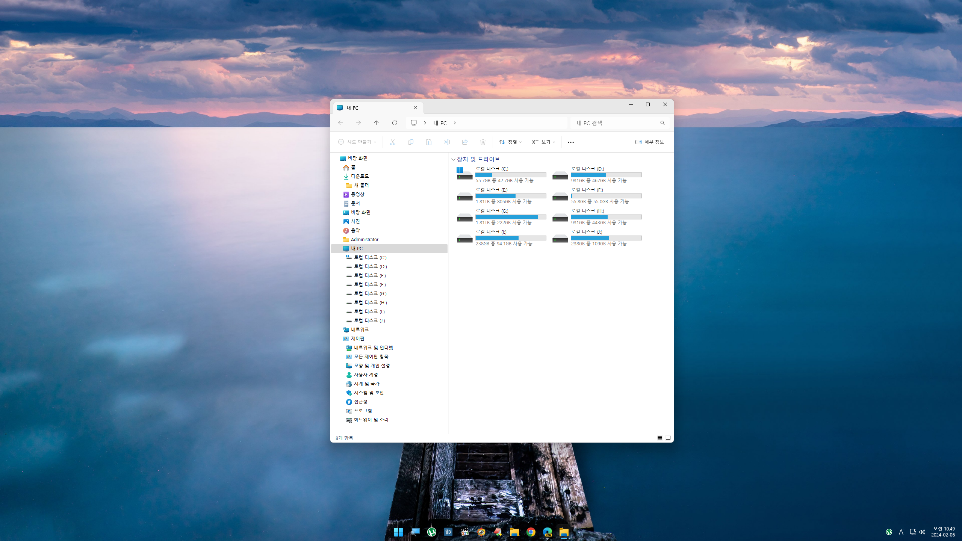Click the Refresh icon in navigation bar

(x=394, y=123)
